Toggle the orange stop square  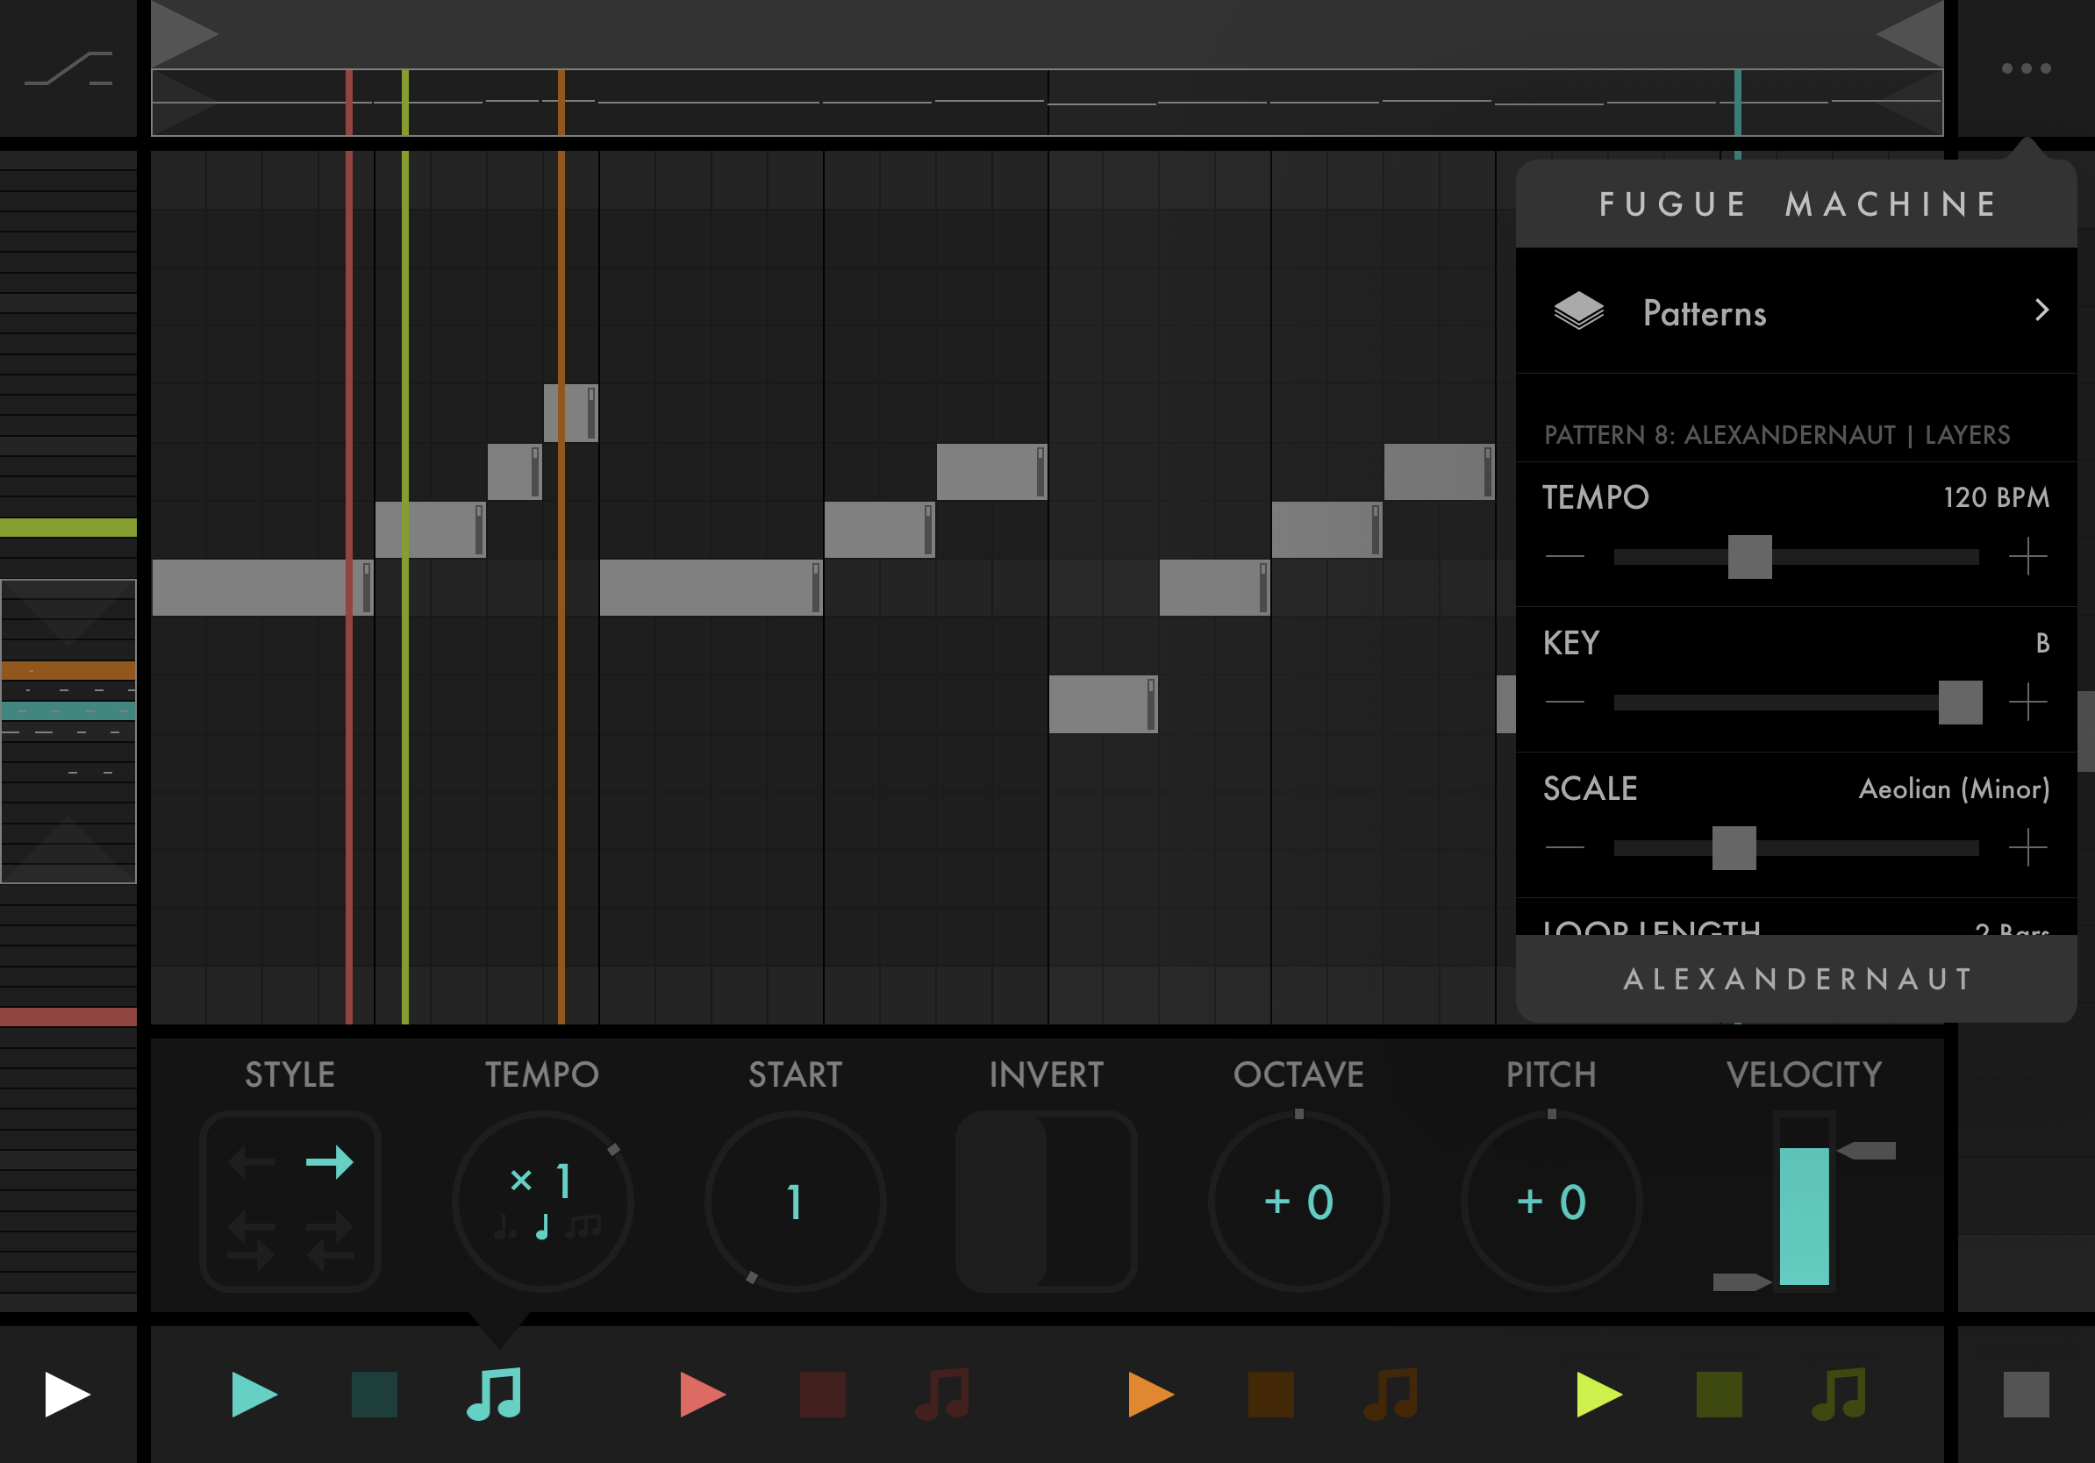1270,1394
